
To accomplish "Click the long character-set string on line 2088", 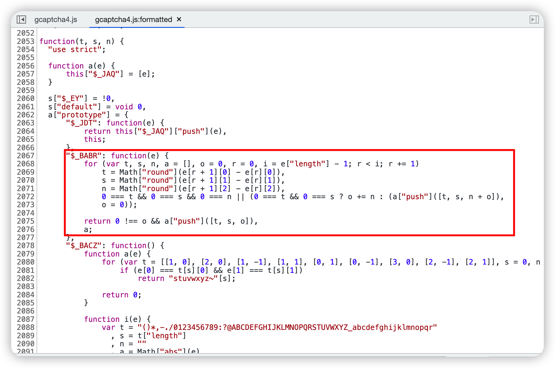I will tap(287, 327).
